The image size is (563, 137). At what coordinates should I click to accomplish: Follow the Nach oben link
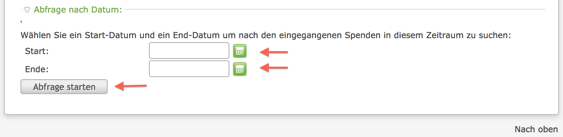click(536, 129)
